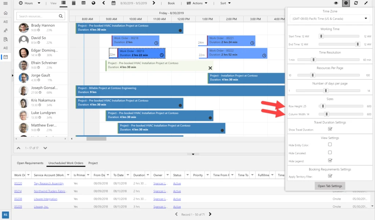Open the scheduler settings gear icon
The height and width of the screenshot is (220, 375).
tap(346, 3)
